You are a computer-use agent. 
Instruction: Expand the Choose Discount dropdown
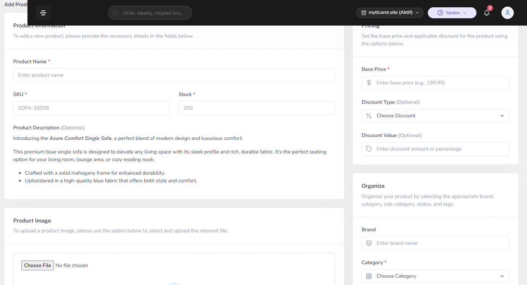pos(436,116)
